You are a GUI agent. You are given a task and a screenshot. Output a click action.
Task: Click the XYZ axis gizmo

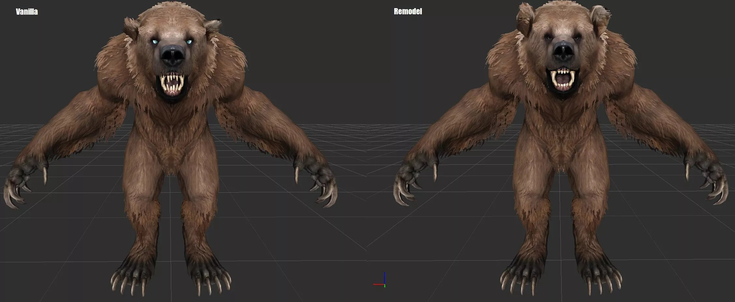pos(380,280)
